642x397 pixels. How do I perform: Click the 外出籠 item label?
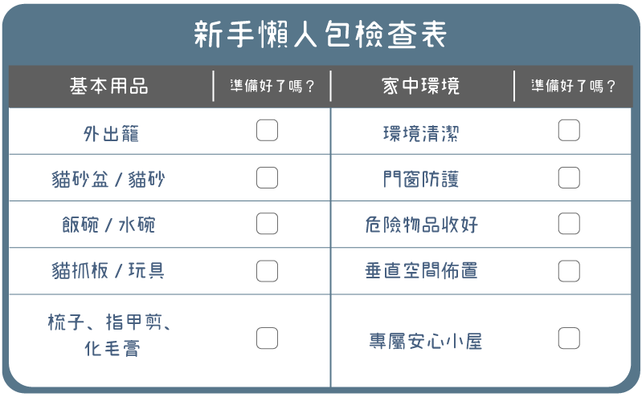(111, 133)
